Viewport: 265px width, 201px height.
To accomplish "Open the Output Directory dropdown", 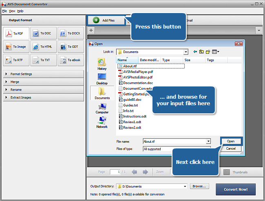I will tap(185, 186).
